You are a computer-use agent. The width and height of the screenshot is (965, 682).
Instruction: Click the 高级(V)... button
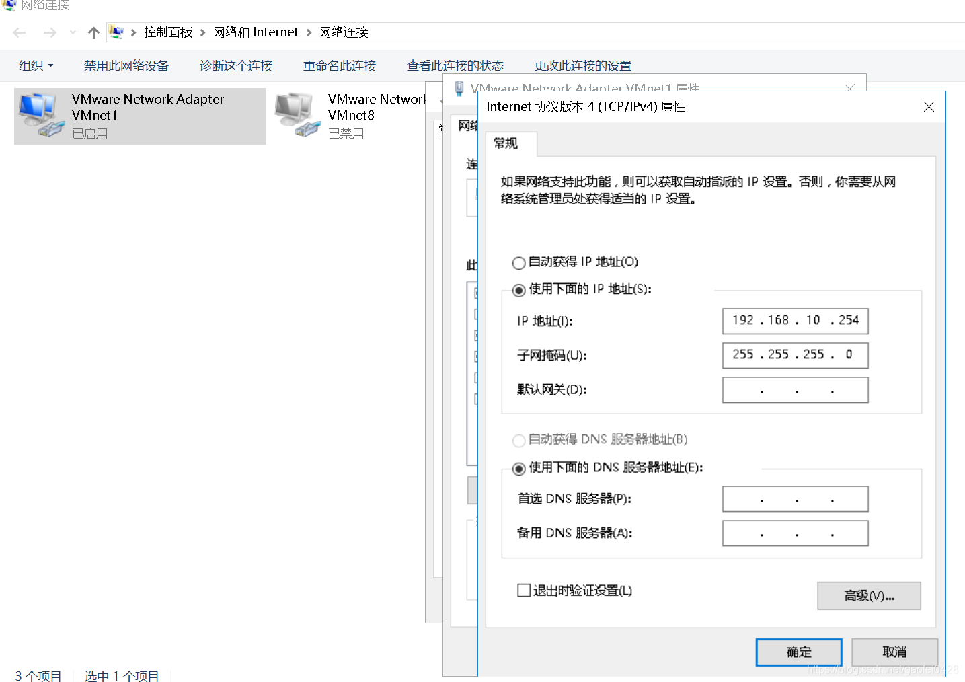click(x=869, y=596)
